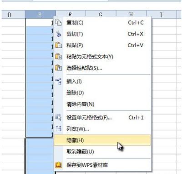Click the format cells icon beside 设置单元格格式
The width and height of the screenshot is (182, 174).
[x=58, y=117]
